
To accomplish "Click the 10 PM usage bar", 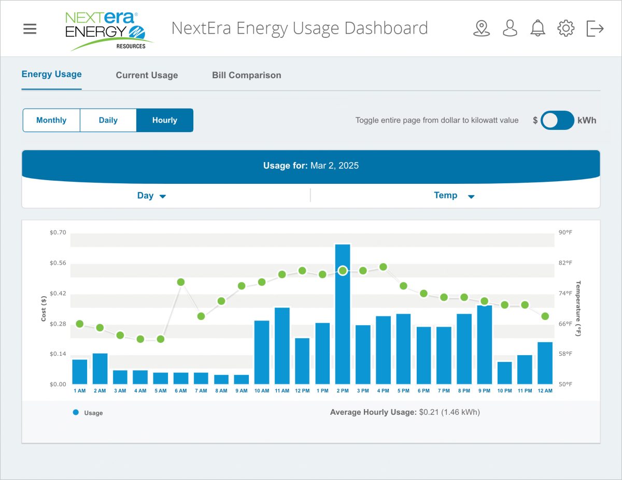I will coord(505,373).
